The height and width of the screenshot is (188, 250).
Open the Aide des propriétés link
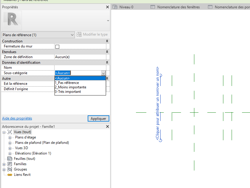pos(17,118)
